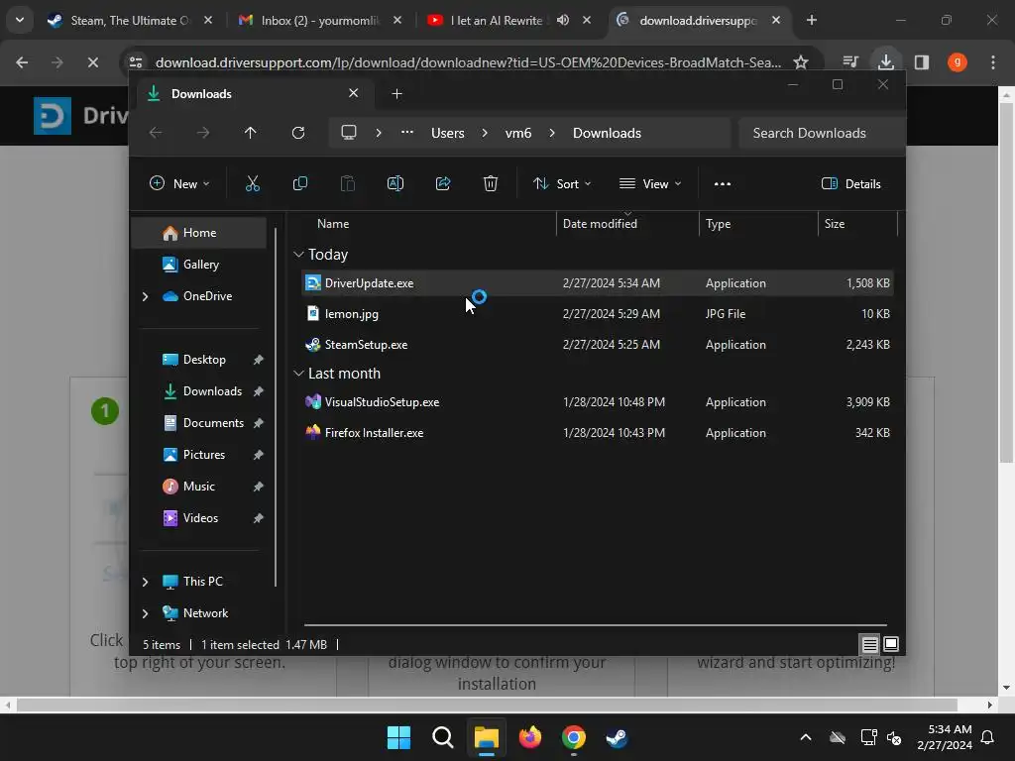This screenshot has width=1015, height=761.
Task: Collapse the Last month group
Action: pos(298,374)
